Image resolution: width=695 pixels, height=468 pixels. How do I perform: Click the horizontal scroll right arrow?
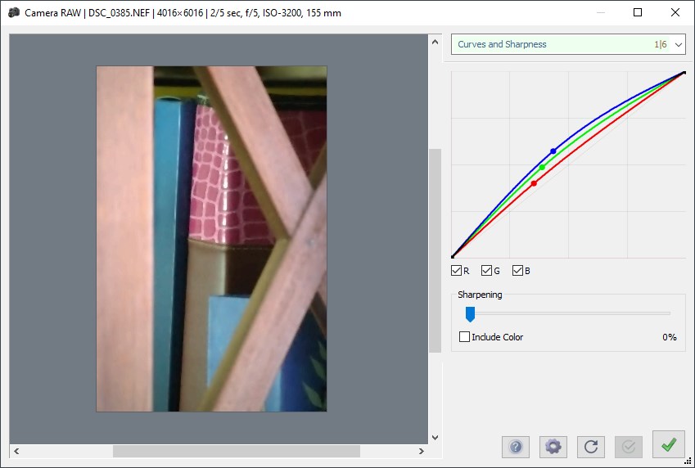pyautogui.click(x=422, y=451)
